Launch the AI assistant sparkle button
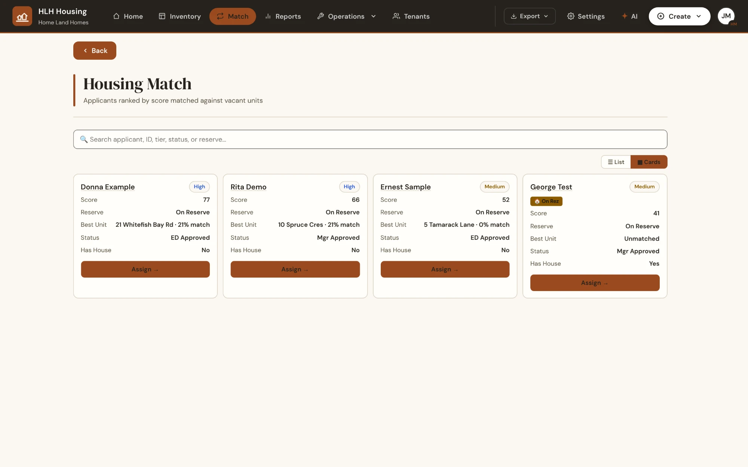The width and height of the screenshot is (748, 467). point(629,16)
